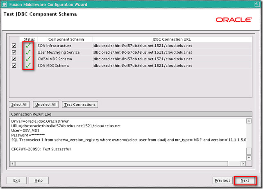Click the Driver=oracle.jdbc.OracleDriver log line
This screenshot has height=189, width=263.
[x=40, y=121]
